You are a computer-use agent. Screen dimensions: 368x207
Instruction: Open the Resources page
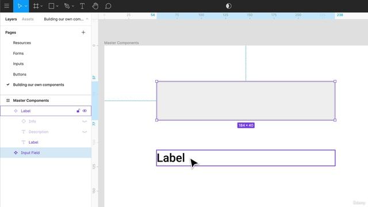(22, 43)
